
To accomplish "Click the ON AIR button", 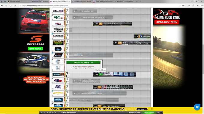I will coord(142,109).
